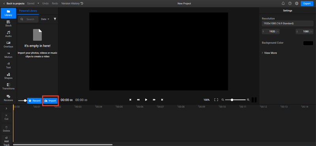Click the 00:10 timeline marker
Screen dimensions: 316x146
(222, 107)
